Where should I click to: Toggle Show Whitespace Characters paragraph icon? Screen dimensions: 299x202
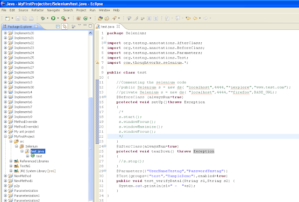click(156, 18)
